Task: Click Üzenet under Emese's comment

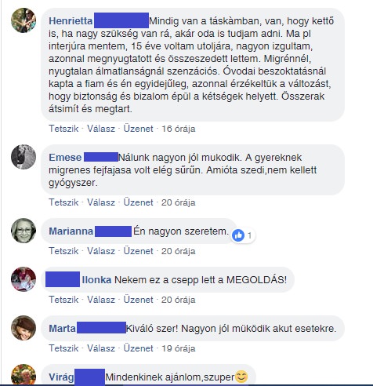Action: 138,202
